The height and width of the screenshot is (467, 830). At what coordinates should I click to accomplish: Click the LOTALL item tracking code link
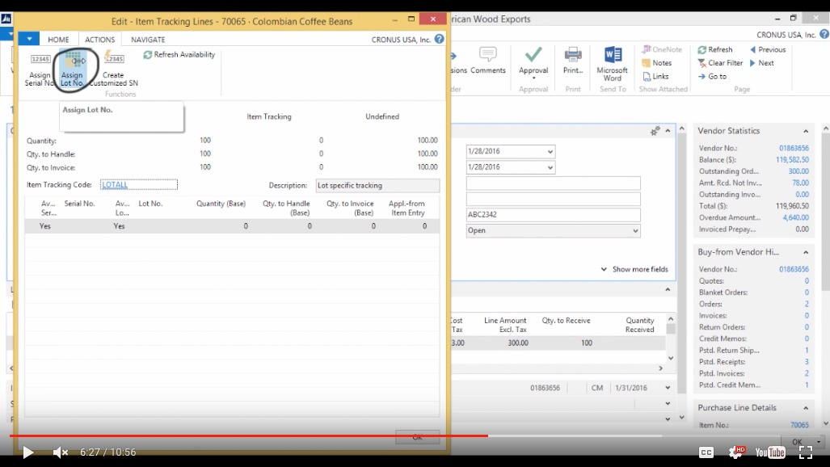pyautogui.click(x=115, y=185)
